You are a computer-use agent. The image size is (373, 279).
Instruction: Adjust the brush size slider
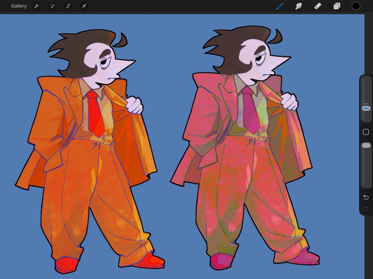366,99
